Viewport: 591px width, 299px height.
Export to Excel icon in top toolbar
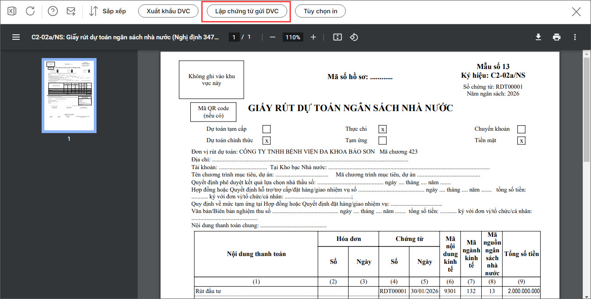[12, 11]
